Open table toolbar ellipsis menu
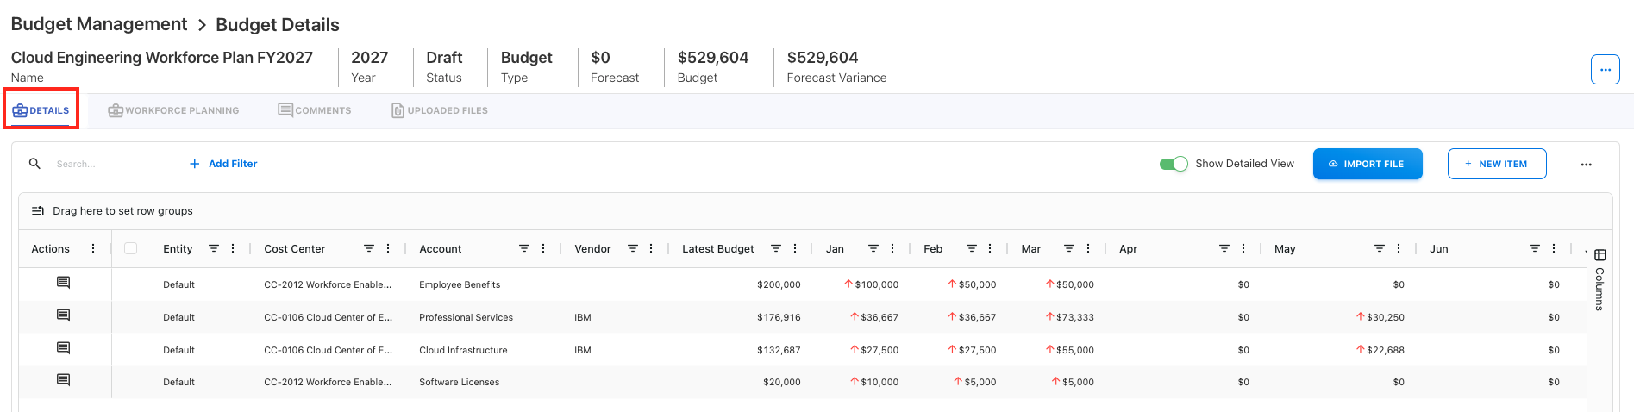This screenshot has width=1634, height=412. 1586,164
